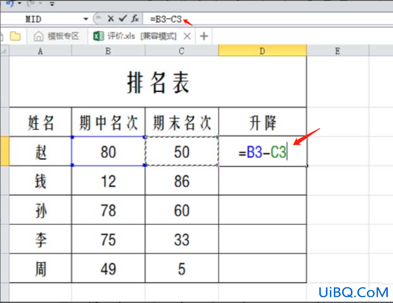Click cell with value 49
The width and height of the screenshot is (393, 303).
coord(108,268)
